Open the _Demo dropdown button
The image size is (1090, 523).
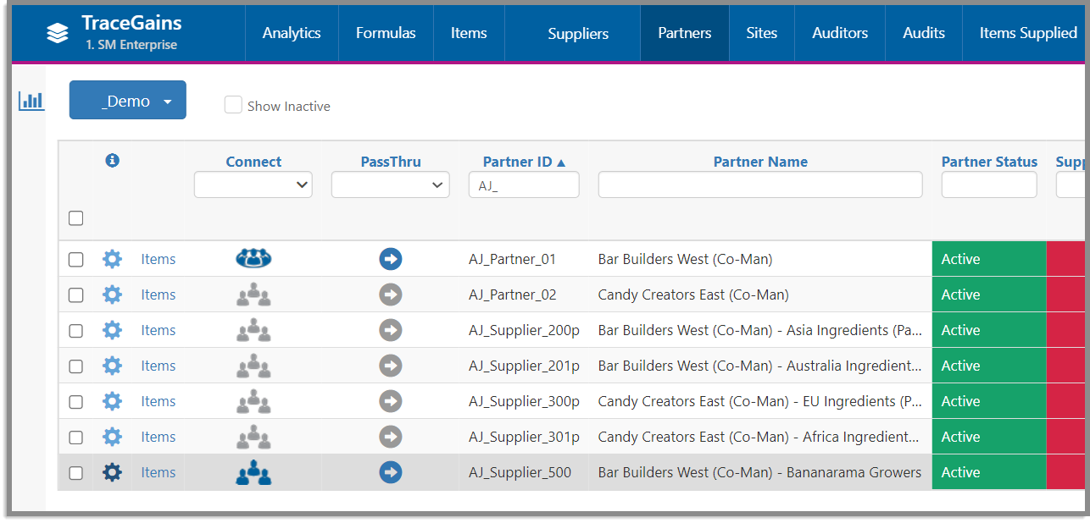click(x=128, y=101)
